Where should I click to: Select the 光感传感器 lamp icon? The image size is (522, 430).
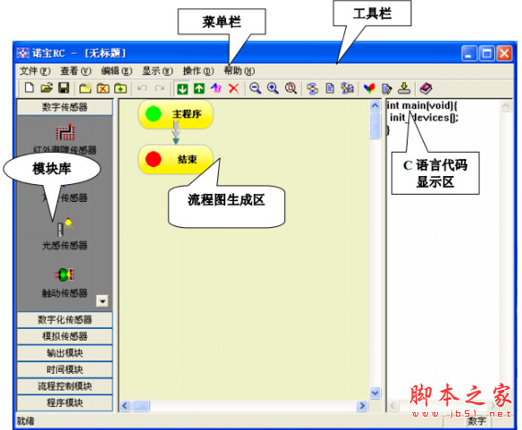pyautogui.click(x=65, y=226)
